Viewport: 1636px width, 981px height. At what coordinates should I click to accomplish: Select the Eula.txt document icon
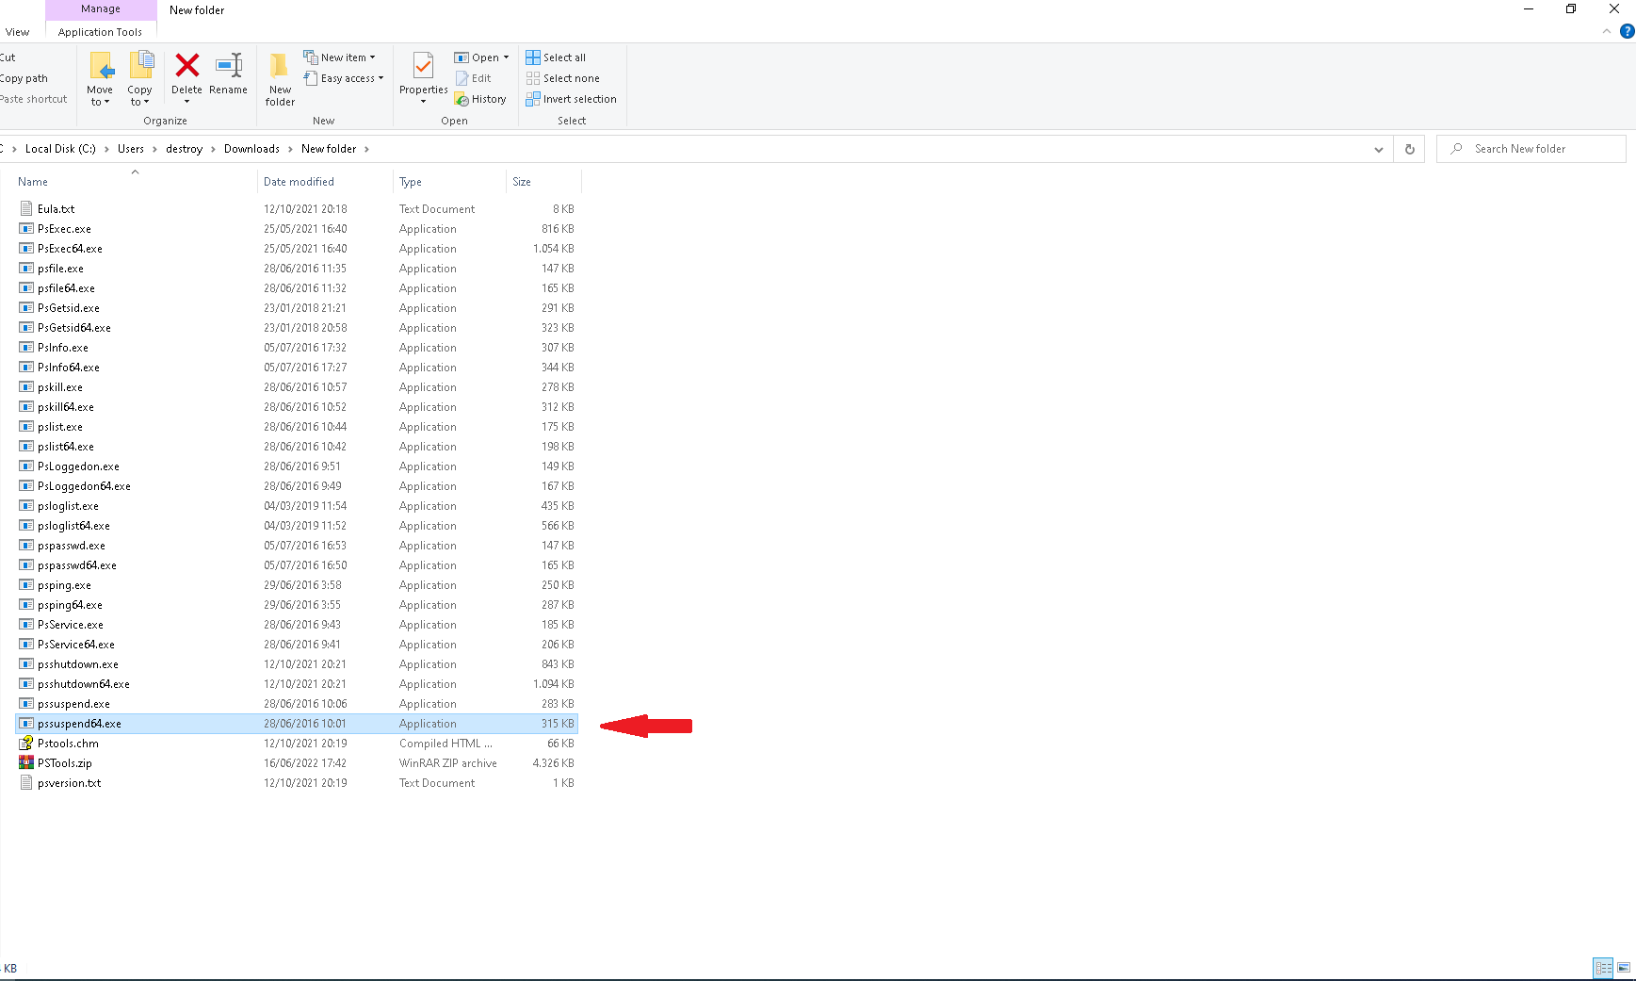tap(26, 209)
